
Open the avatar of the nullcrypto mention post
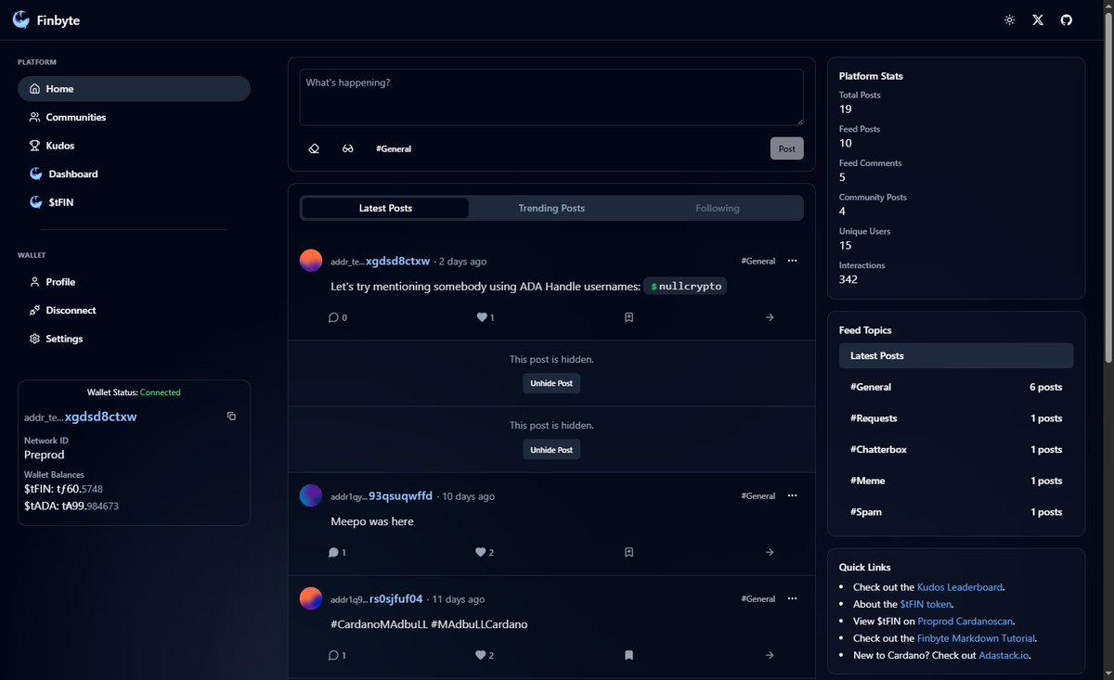pos(311,261)
